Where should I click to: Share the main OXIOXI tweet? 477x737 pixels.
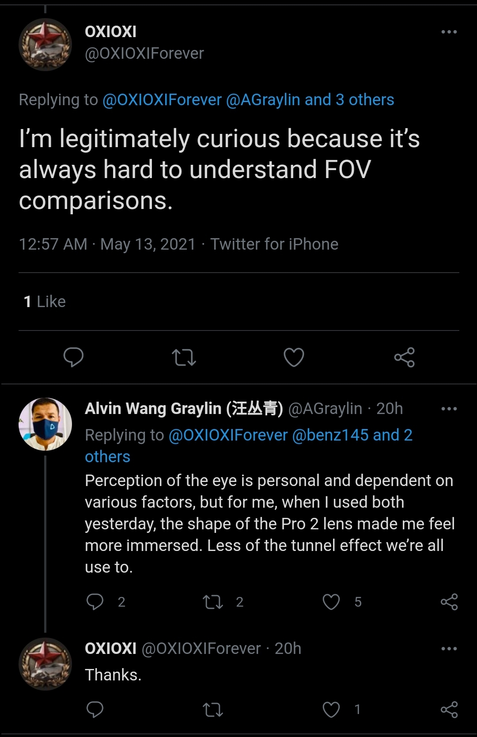pos(404,357)
